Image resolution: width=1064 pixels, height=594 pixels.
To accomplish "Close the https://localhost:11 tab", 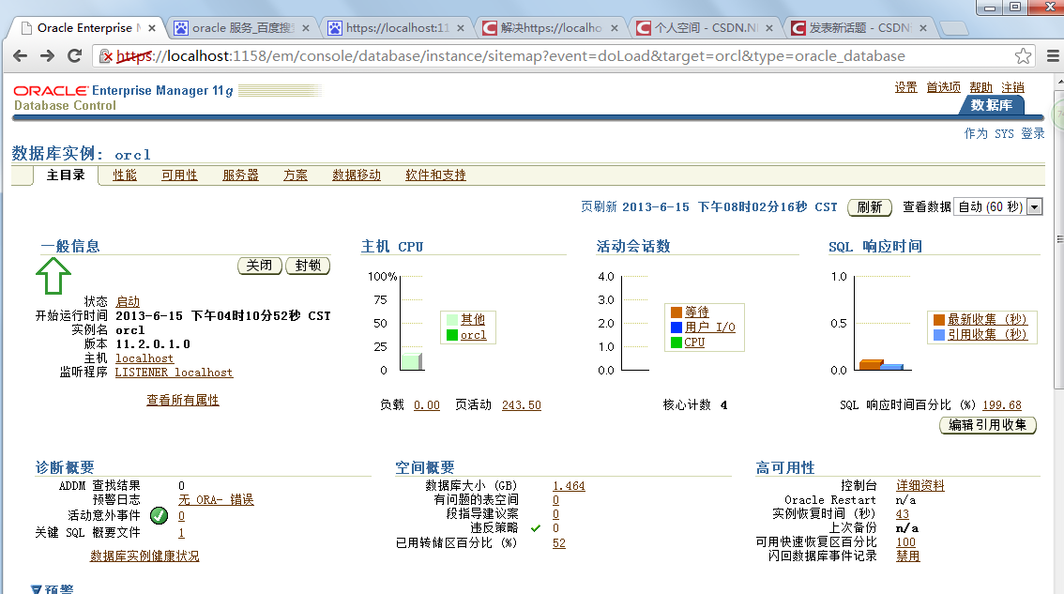I will coord(461,28).
